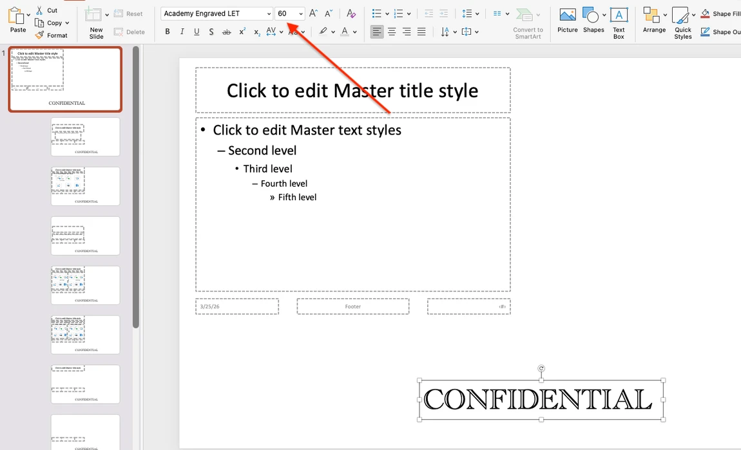Apply bold formatting to text
The image size is (741, 450).
[167, 31]
